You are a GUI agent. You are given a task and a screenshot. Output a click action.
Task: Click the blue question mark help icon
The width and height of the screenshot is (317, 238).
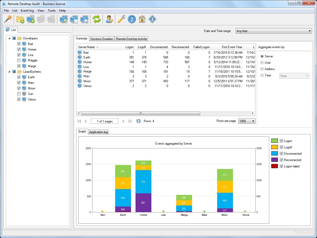132,19
